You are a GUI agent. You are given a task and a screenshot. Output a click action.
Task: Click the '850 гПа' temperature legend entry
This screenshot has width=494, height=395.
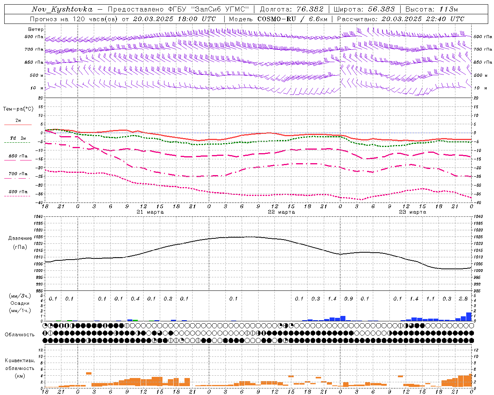click(x=18, y=156)
